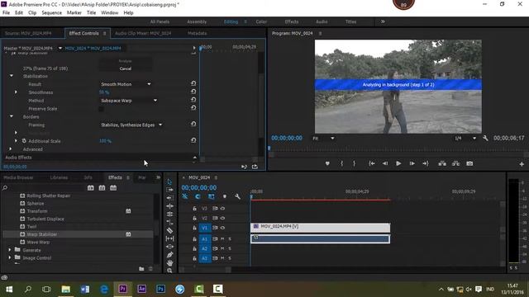This screenshot has width=529, height=297.
Task: Open the program monitor Fit zoom dropdown
Action: point(323,139)
